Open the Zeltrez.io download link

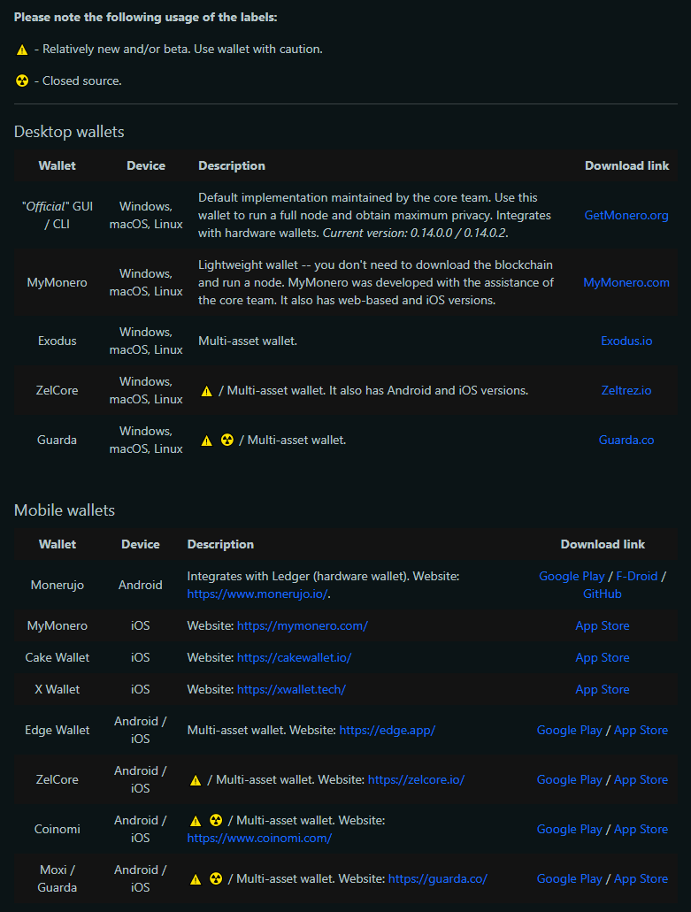pyautogui.click(x=626, y=390)
